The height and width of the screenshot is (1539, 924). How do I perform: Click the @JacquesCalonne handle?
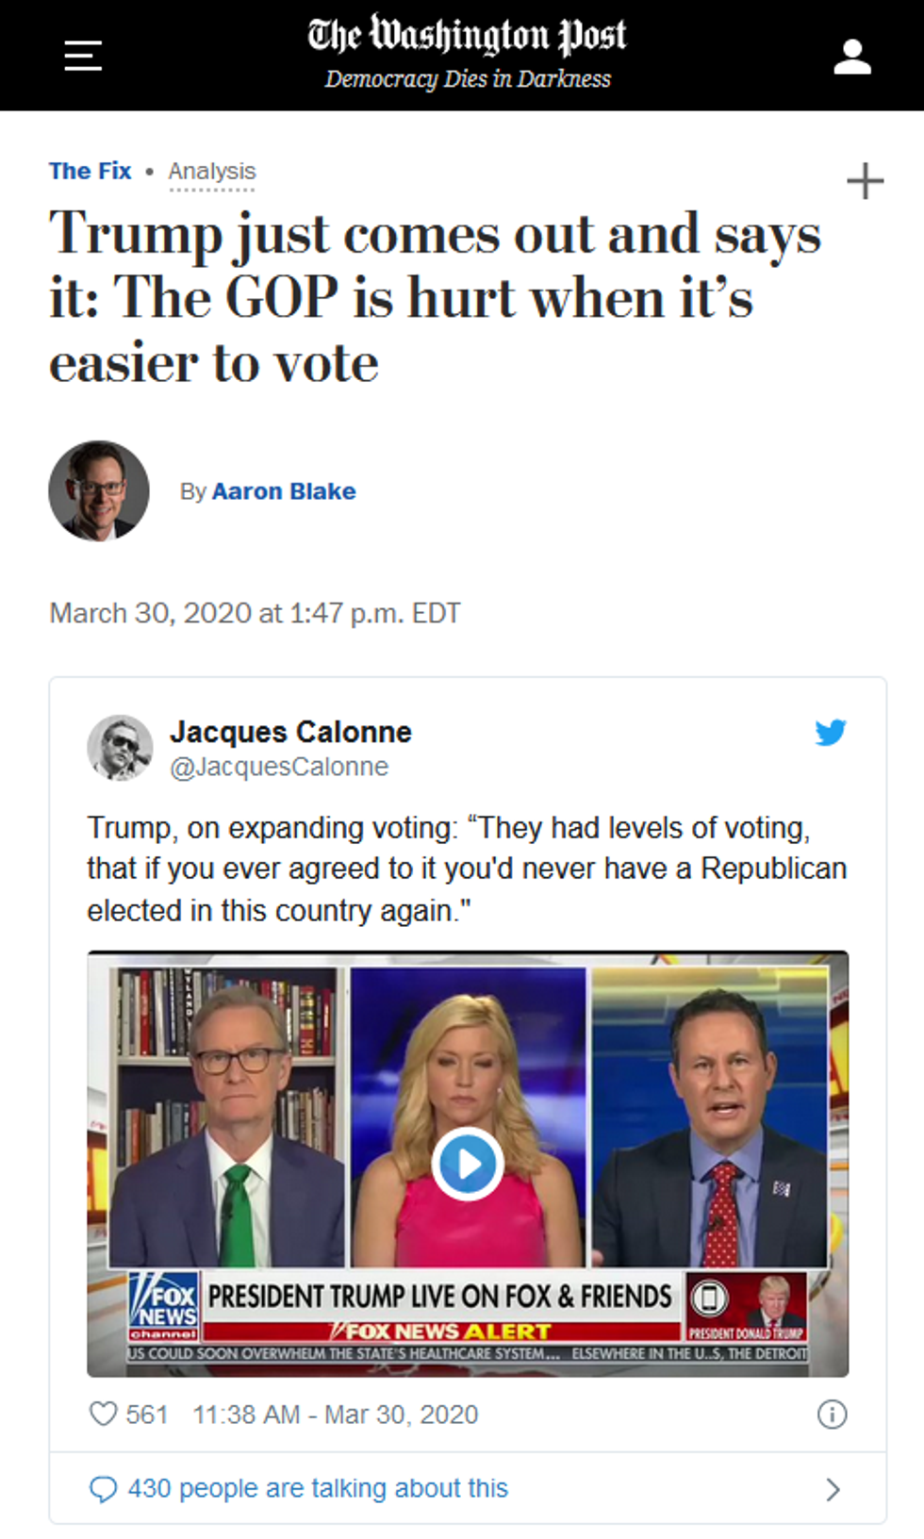click(280, 767)
